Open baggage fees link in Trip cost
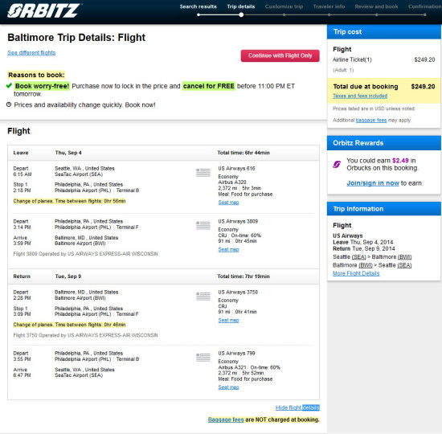 point(371,120)
